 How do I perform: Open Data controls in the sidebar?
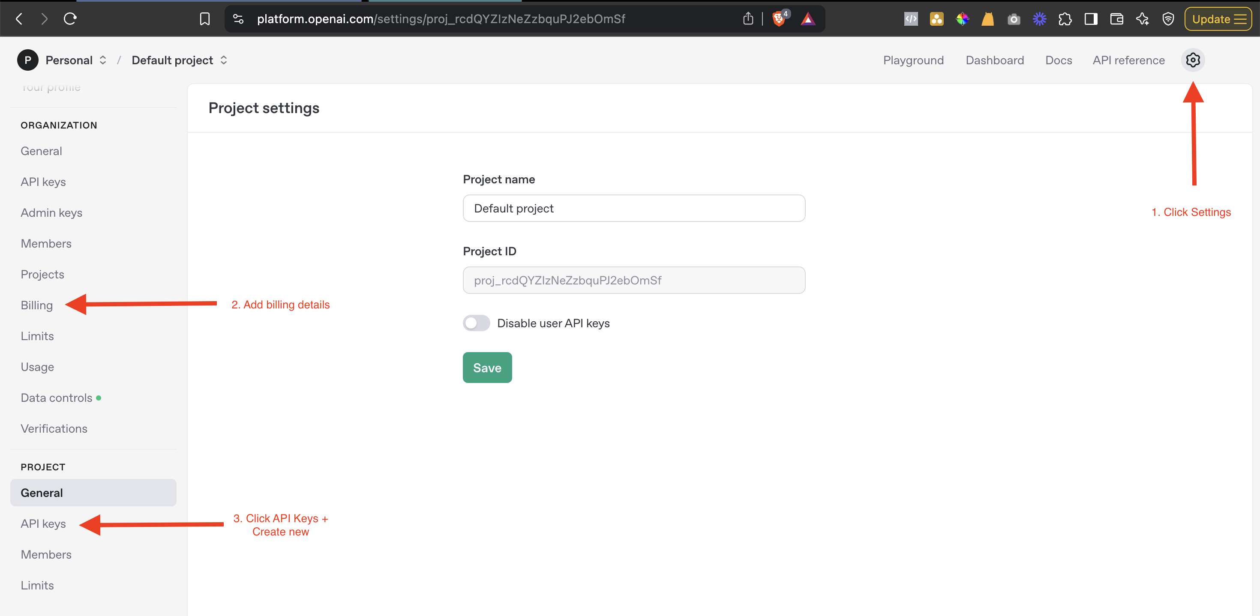56,398
